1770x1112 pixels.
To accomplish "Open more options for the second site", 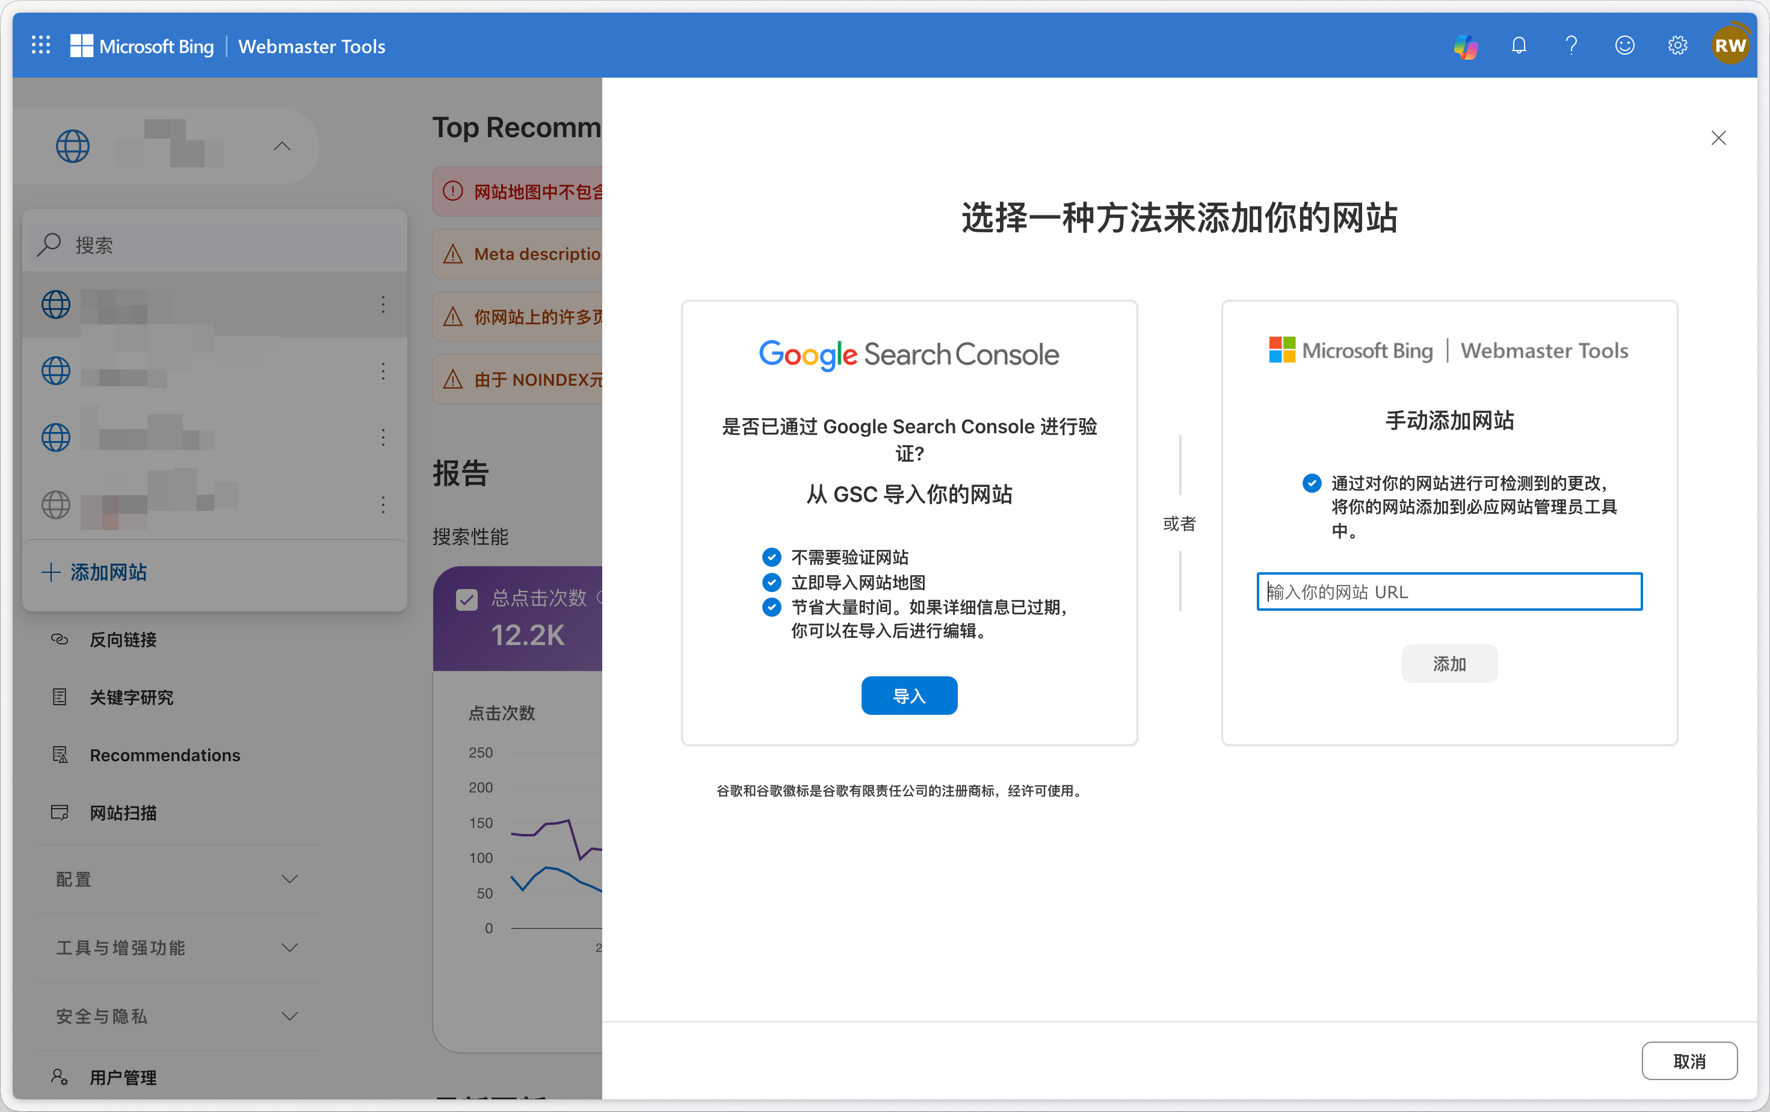I will (x=383, y=371).
